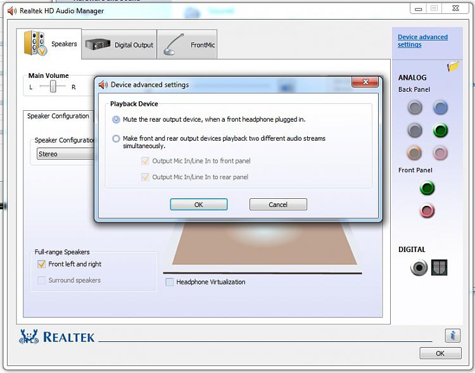Click the grey back panel jack top-left
475x373 pixels.
415,108
